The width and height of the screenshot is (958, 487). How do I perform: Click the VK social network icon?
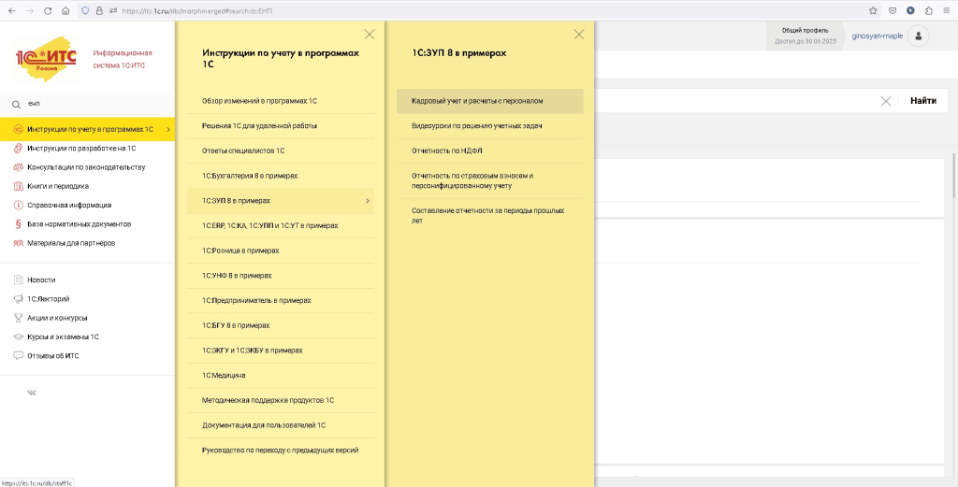[x=32, y=394]
